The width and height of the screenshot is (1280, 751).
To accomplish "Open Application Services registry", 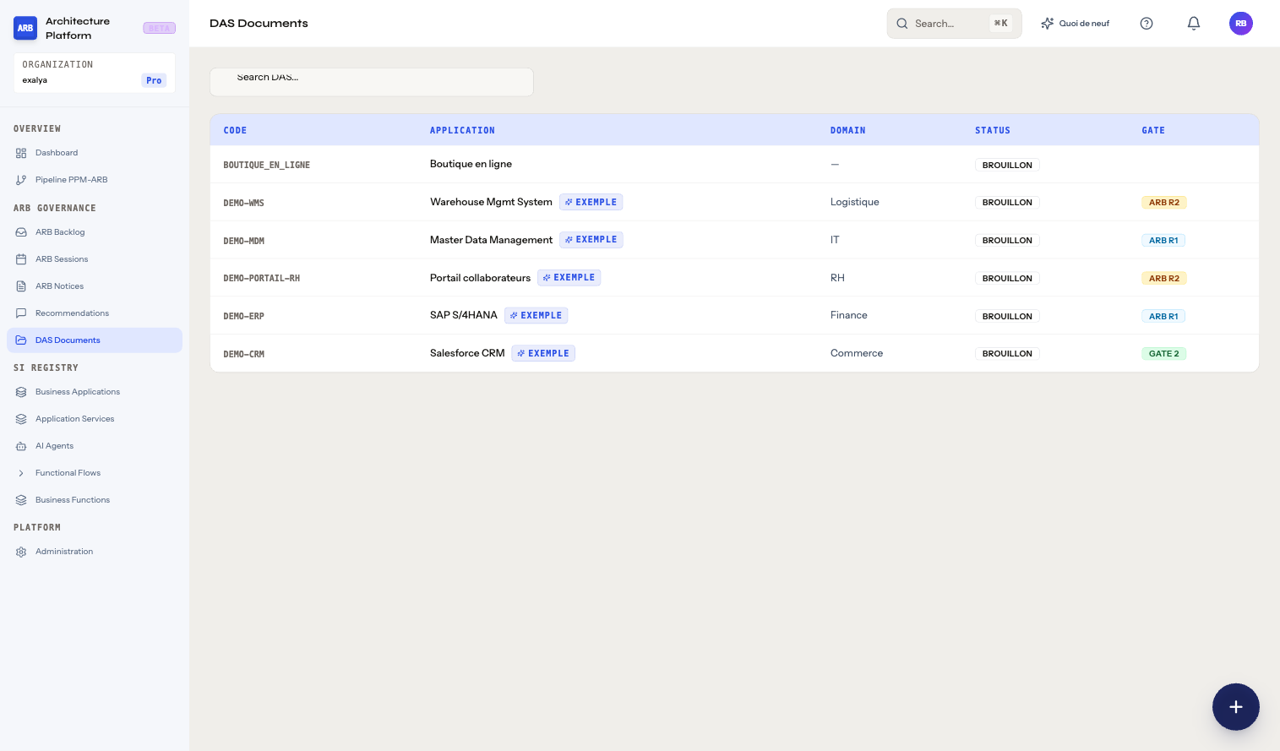I will pos(95,419).
